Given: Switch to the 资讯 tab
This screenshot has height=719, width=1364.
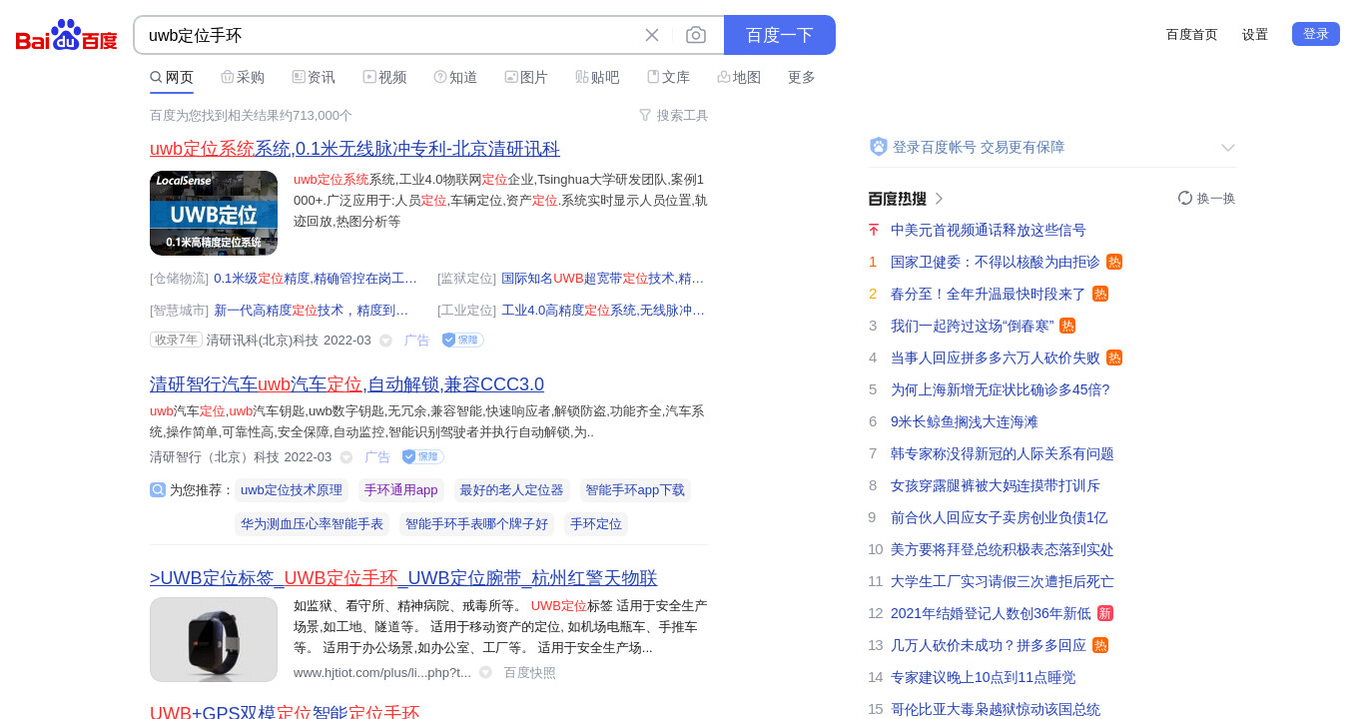Looking at the screenshot, I should pos(314,77).
